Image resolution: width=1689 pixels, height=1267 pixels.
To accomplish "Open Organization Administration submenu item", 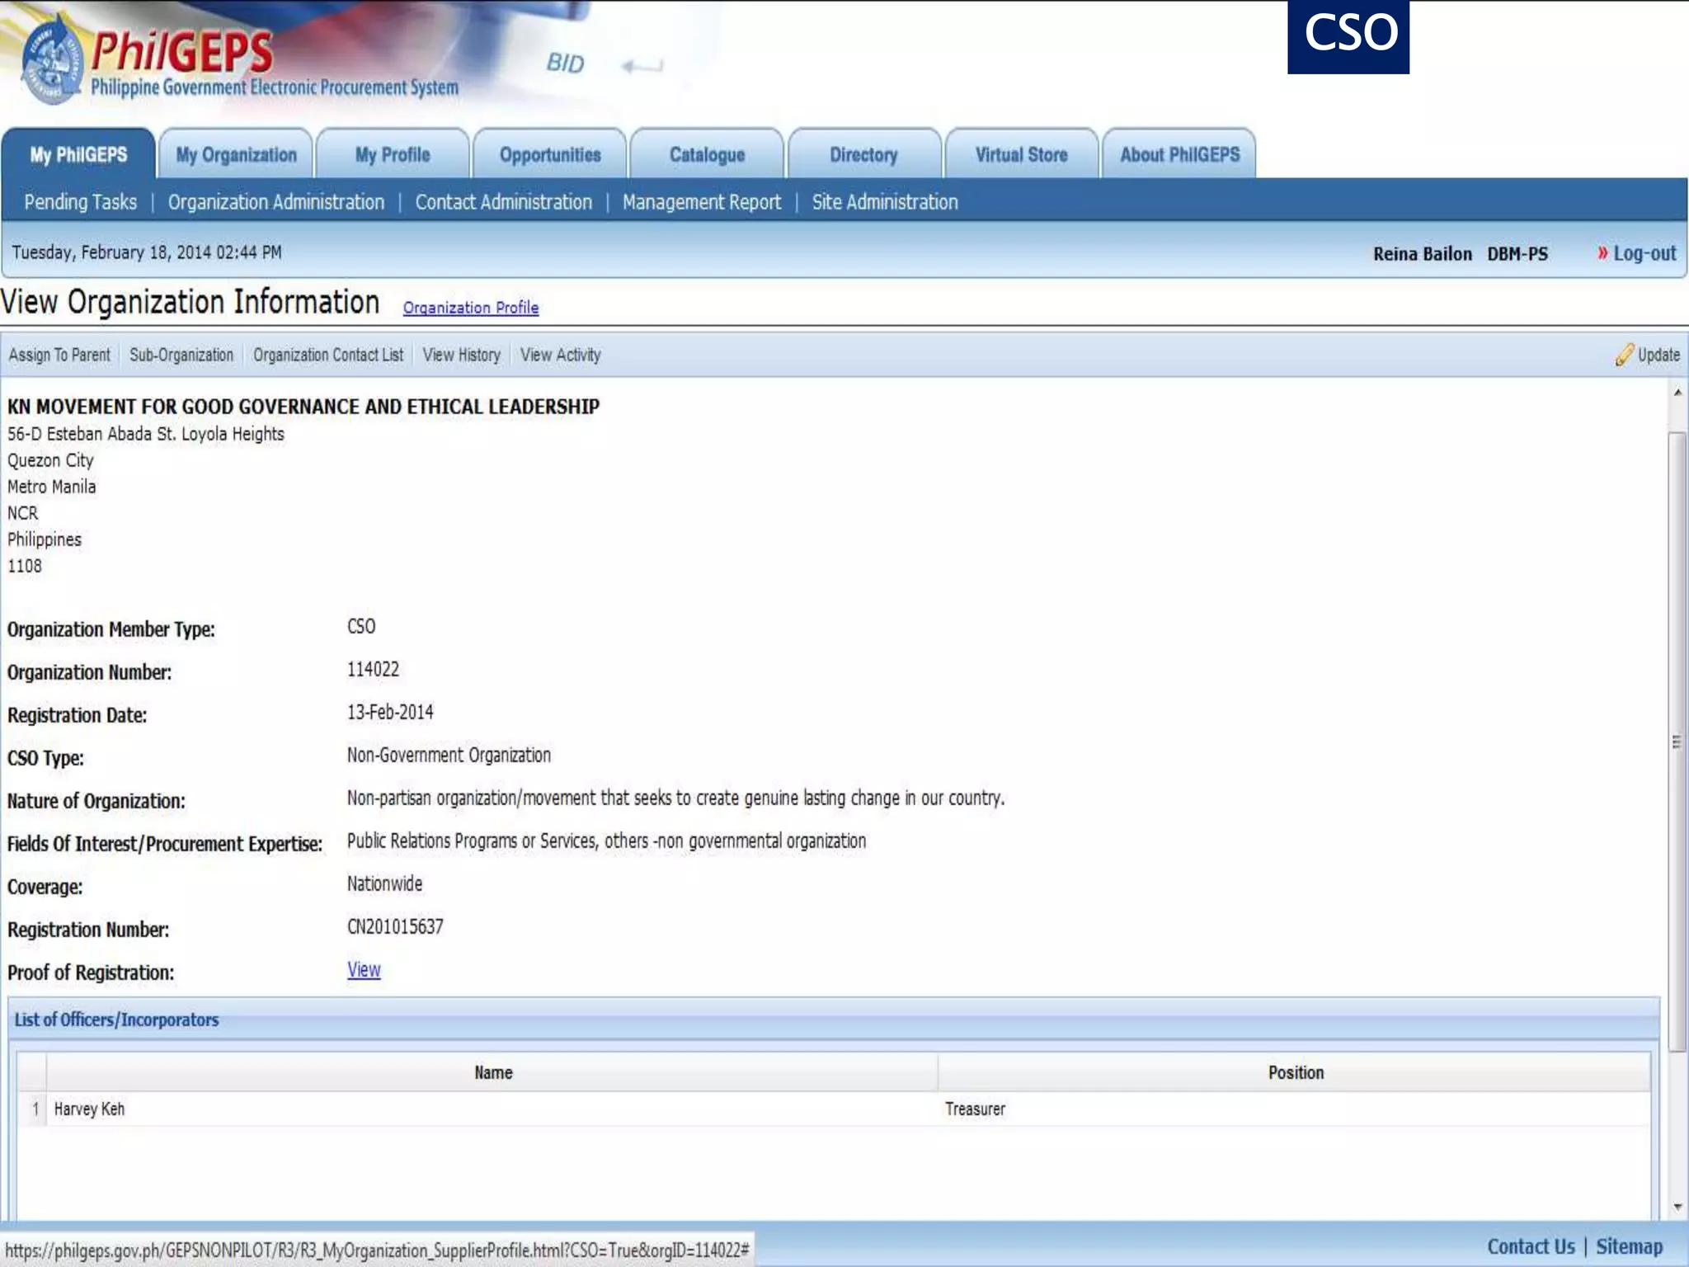I will pyautogui.click(x=276, y=202).
